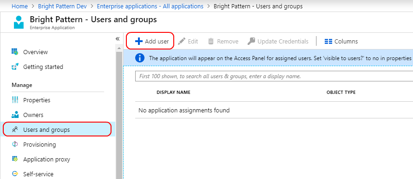Click the Overview sidebar icon
413x179 pixels.
coord(15,52)
